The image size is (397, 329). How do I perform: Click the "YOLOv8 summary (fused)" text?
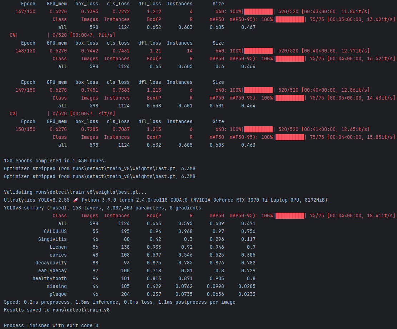[37, 208]
